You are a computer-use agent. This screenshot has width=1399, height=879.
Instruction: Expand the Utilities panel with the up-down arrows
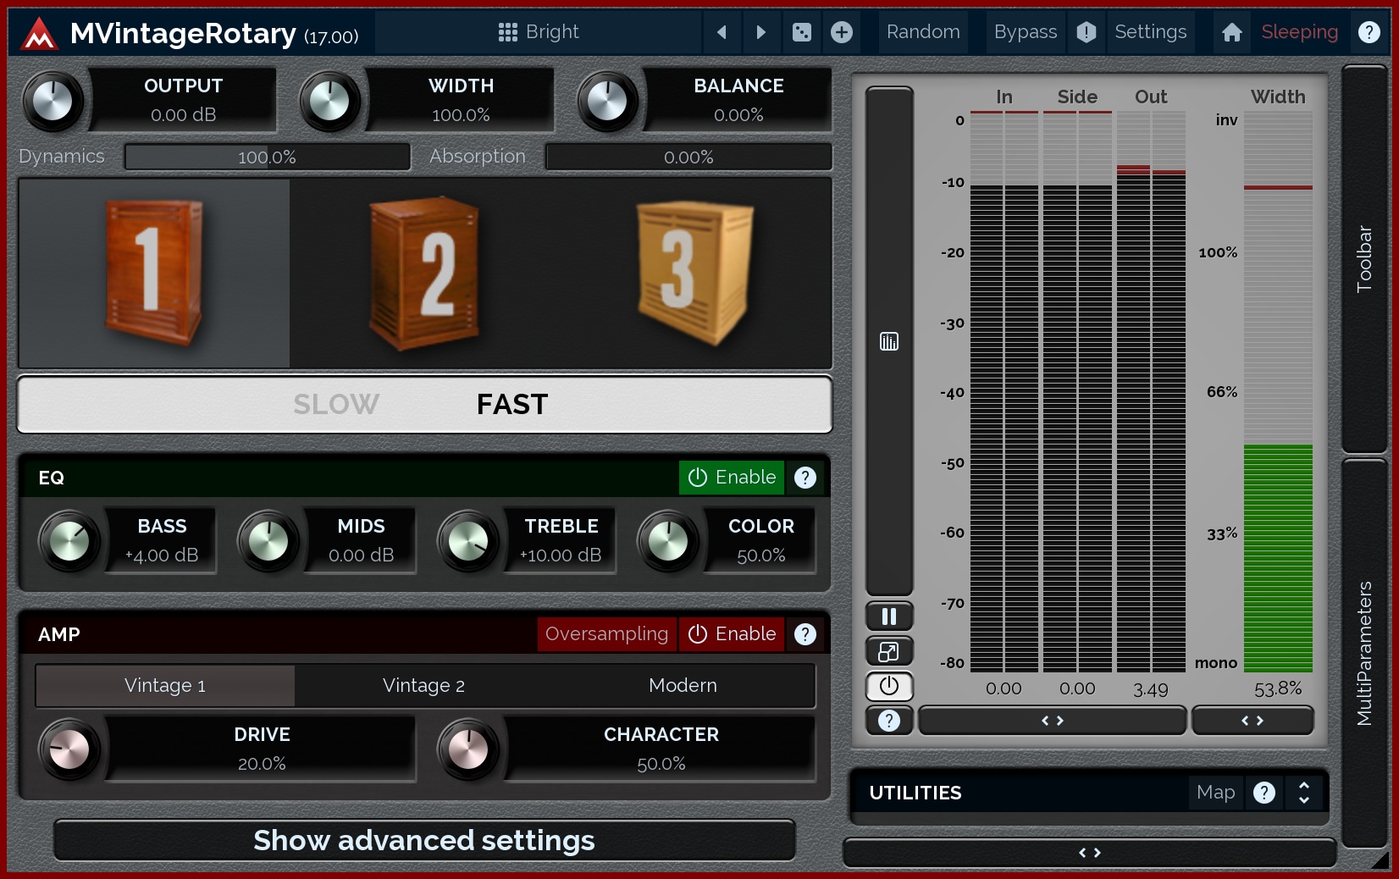pos(1303,793)
